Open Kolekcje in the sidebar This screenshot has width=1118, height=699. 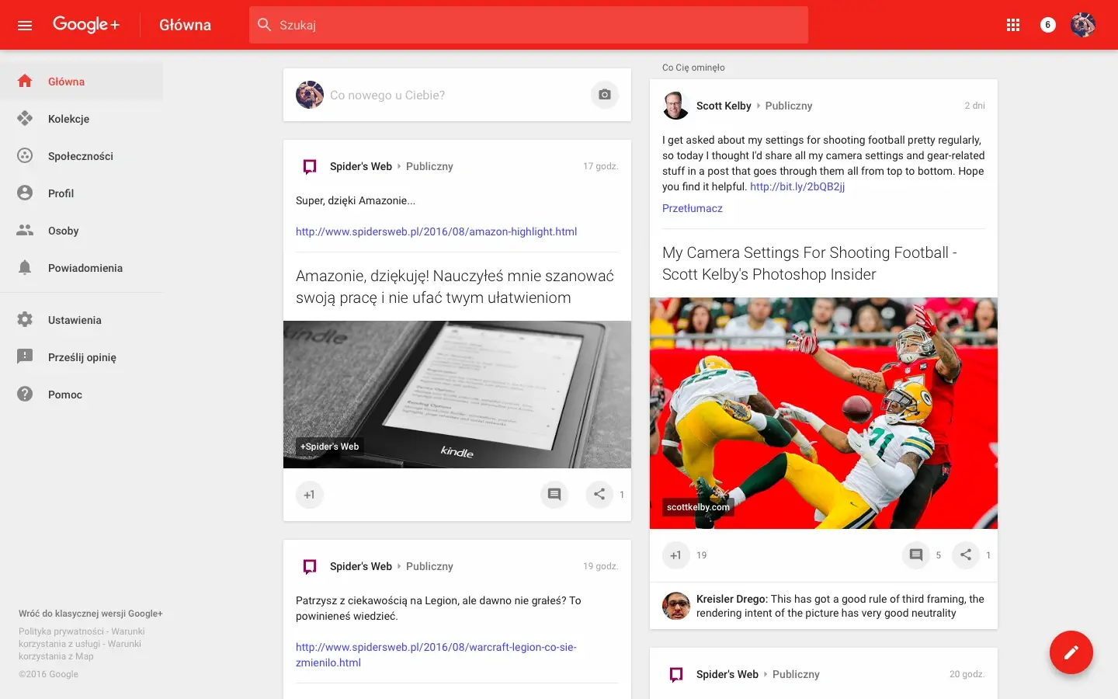(68, 119)
